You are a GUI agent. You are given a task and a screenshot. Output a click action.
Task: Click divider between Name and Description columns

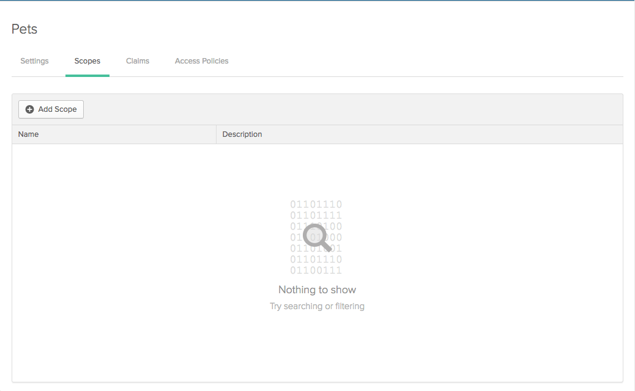[x=216, y=134]
